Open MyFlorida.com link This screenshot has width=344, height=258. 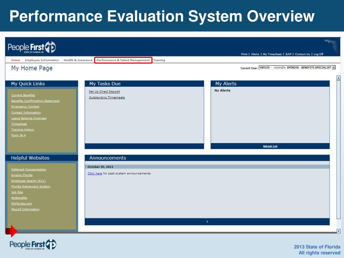[x=21, y=204]
